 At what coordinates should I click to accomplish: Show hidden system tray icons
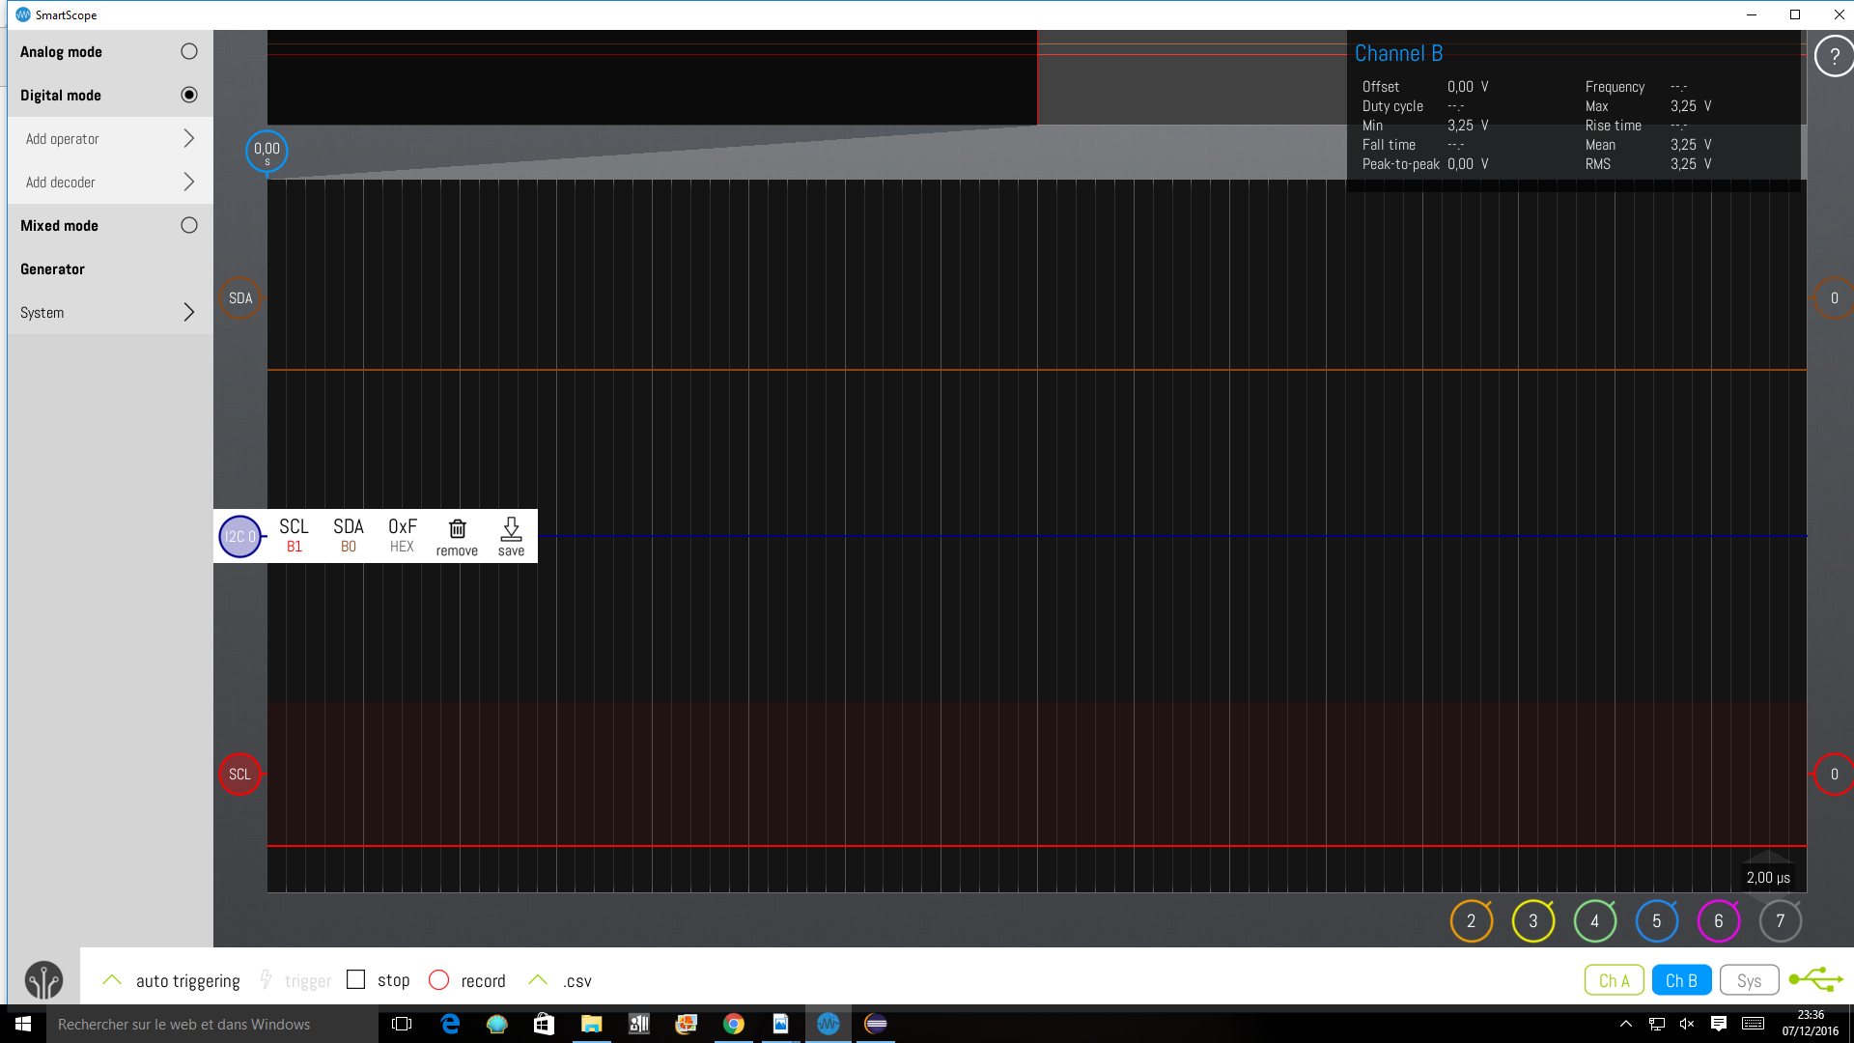pyautogui.click(x=1626, y=1024)
